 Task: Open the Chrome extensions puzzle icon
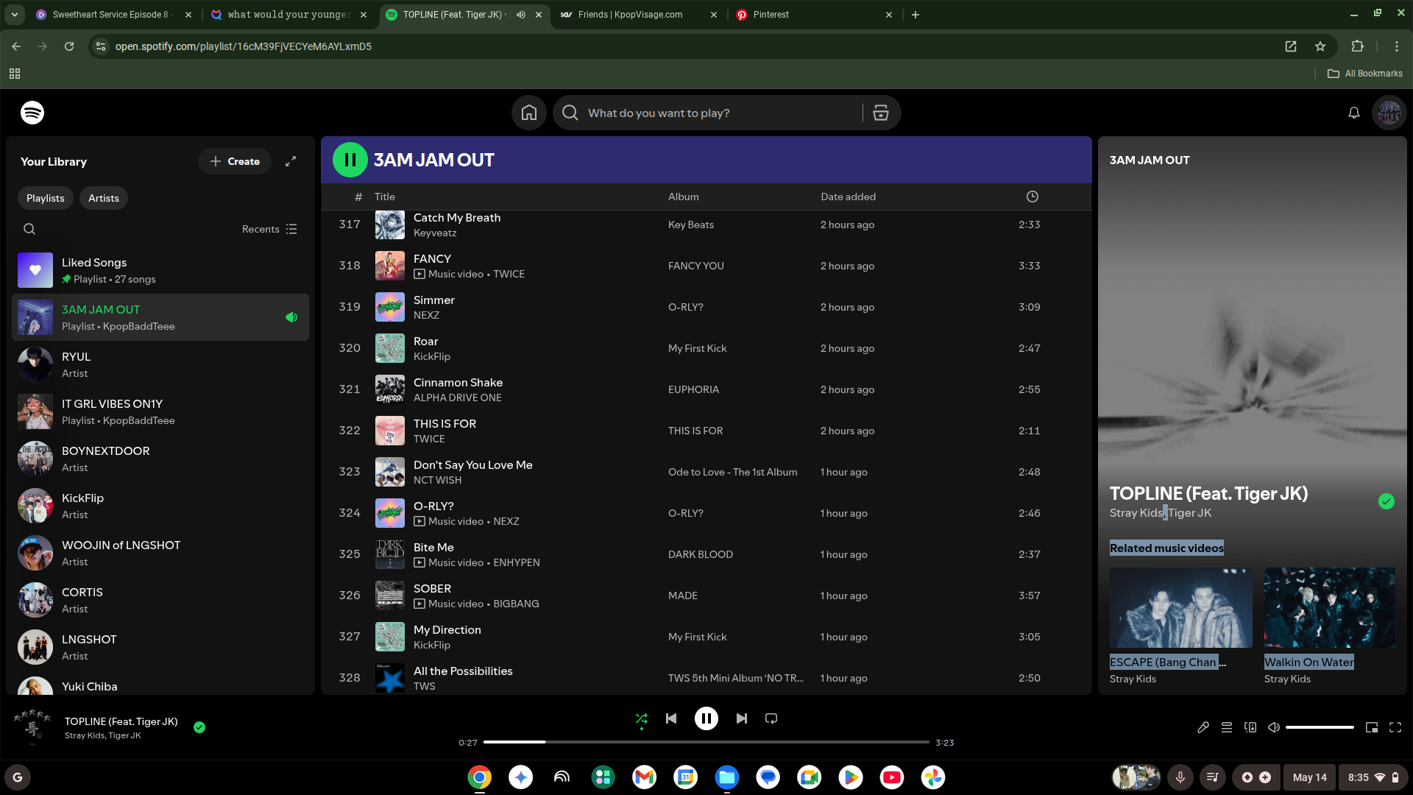click(x=1358, y=46)
